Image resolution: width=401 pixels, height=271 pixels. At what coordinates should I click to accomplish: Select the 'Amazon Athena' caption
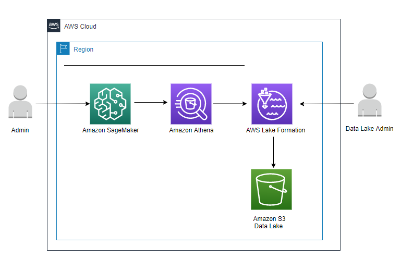(191, 130)
